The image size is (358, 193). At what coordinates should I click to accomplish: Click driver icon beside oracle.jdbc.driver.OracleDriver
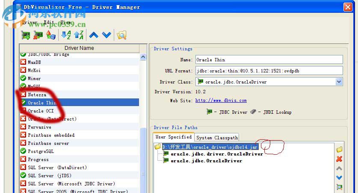[166, 154]
